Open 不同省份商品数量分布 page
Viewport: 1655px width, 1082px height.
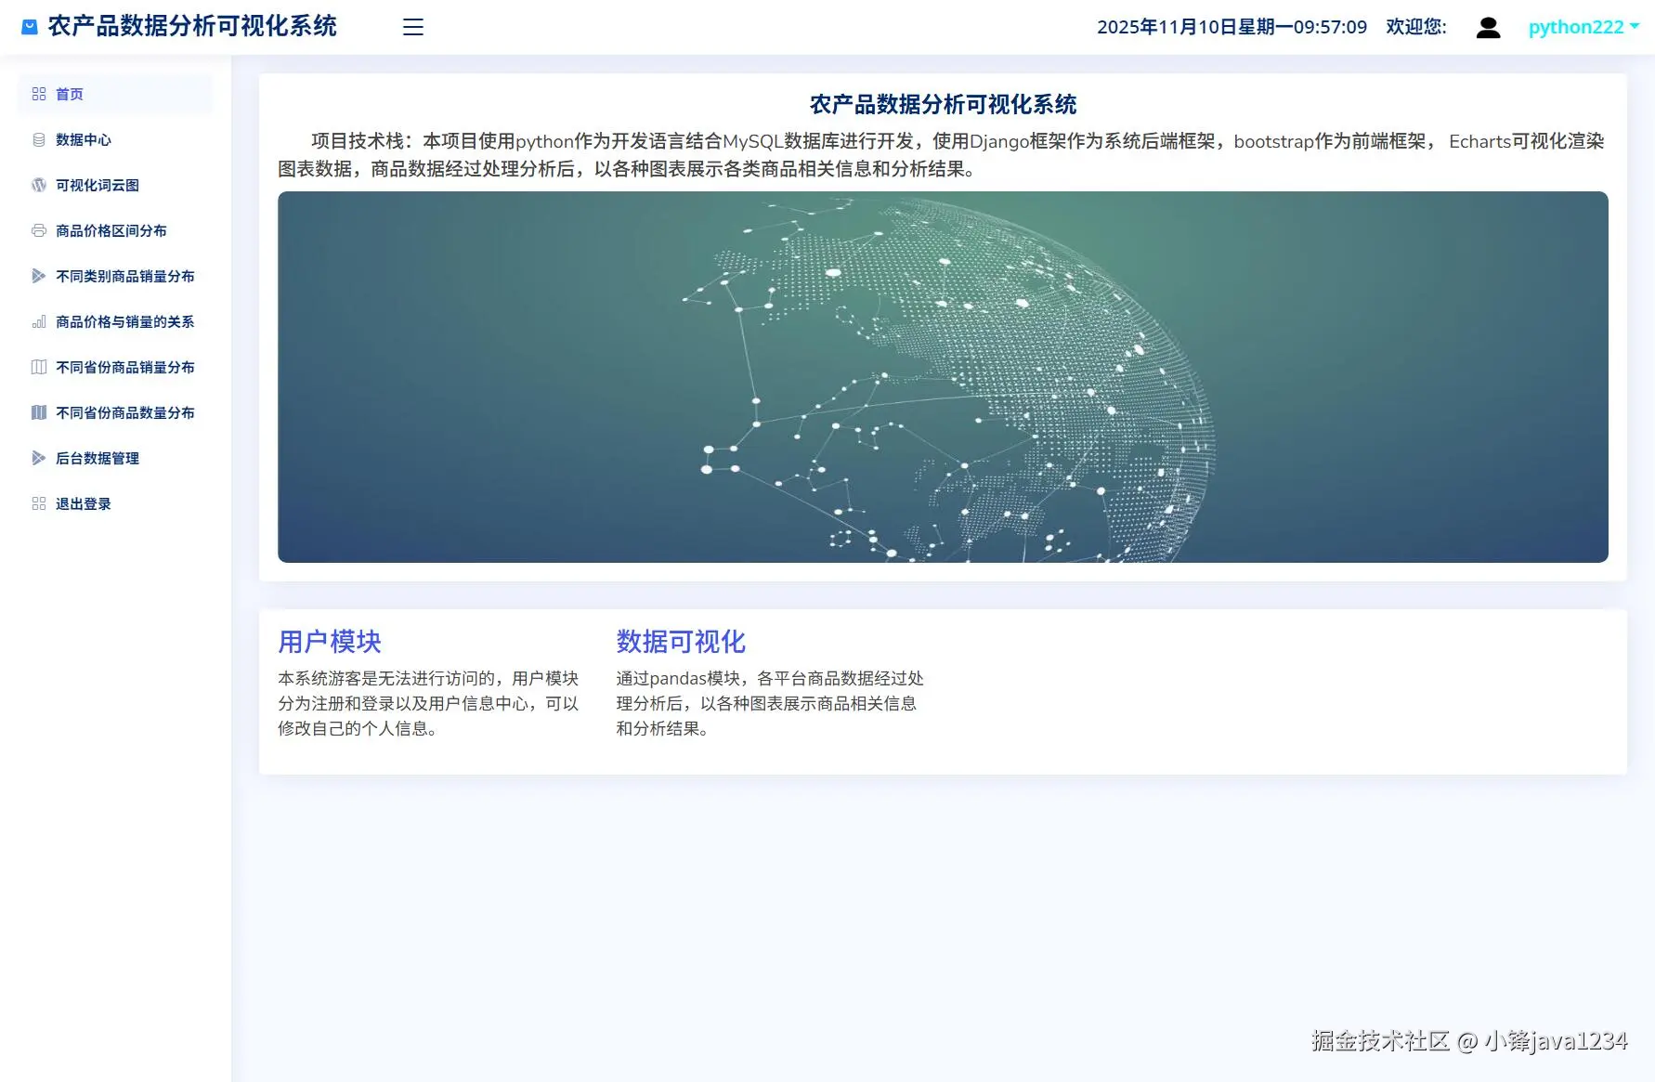tap(115, 412)
